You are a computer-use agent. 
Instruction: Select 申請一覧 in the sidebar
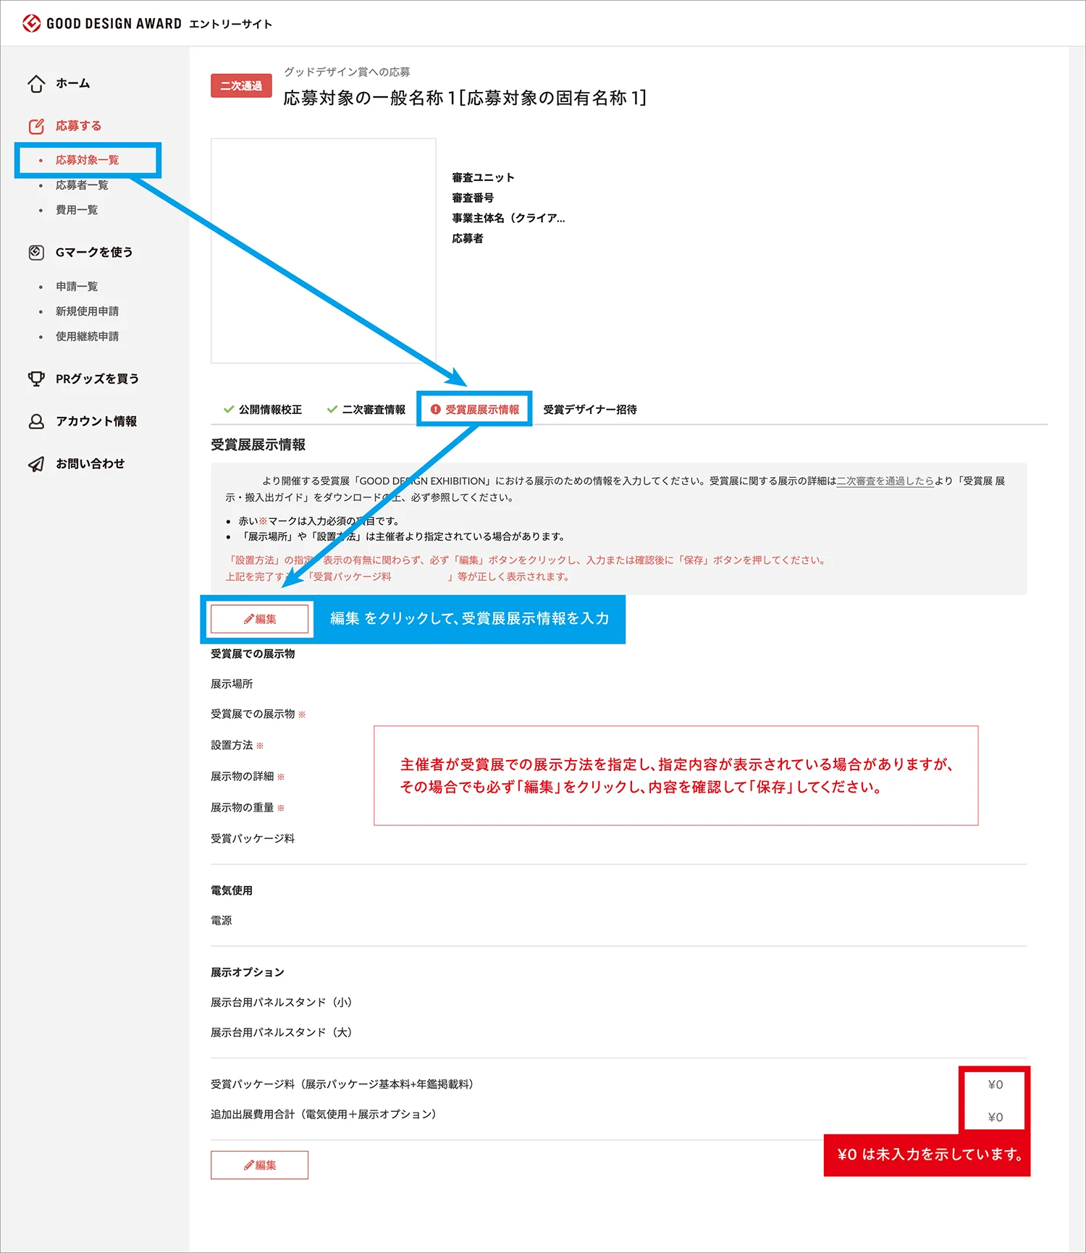point(77,287)
